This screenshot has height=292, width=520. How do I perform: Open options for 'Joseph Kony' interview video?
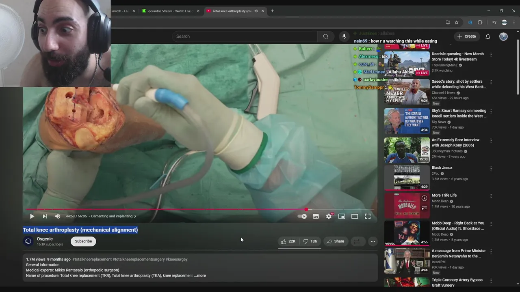coord(491,140)
